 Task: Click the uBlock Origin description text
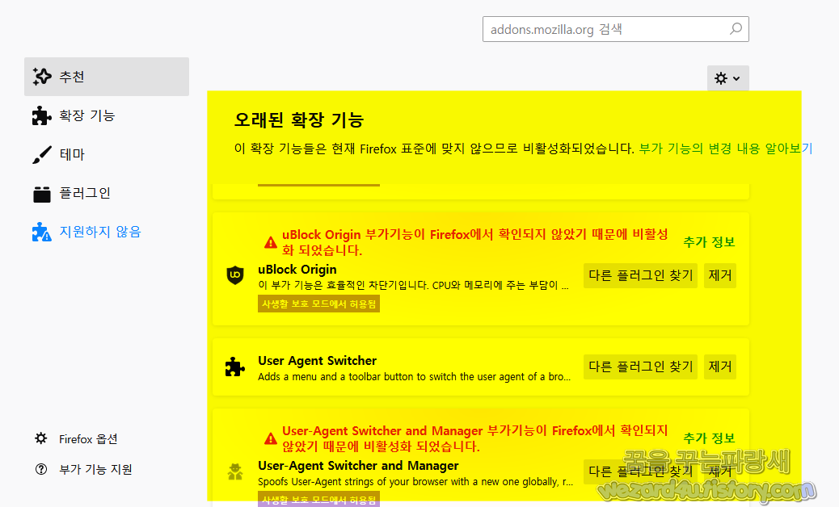pos(413,285)
